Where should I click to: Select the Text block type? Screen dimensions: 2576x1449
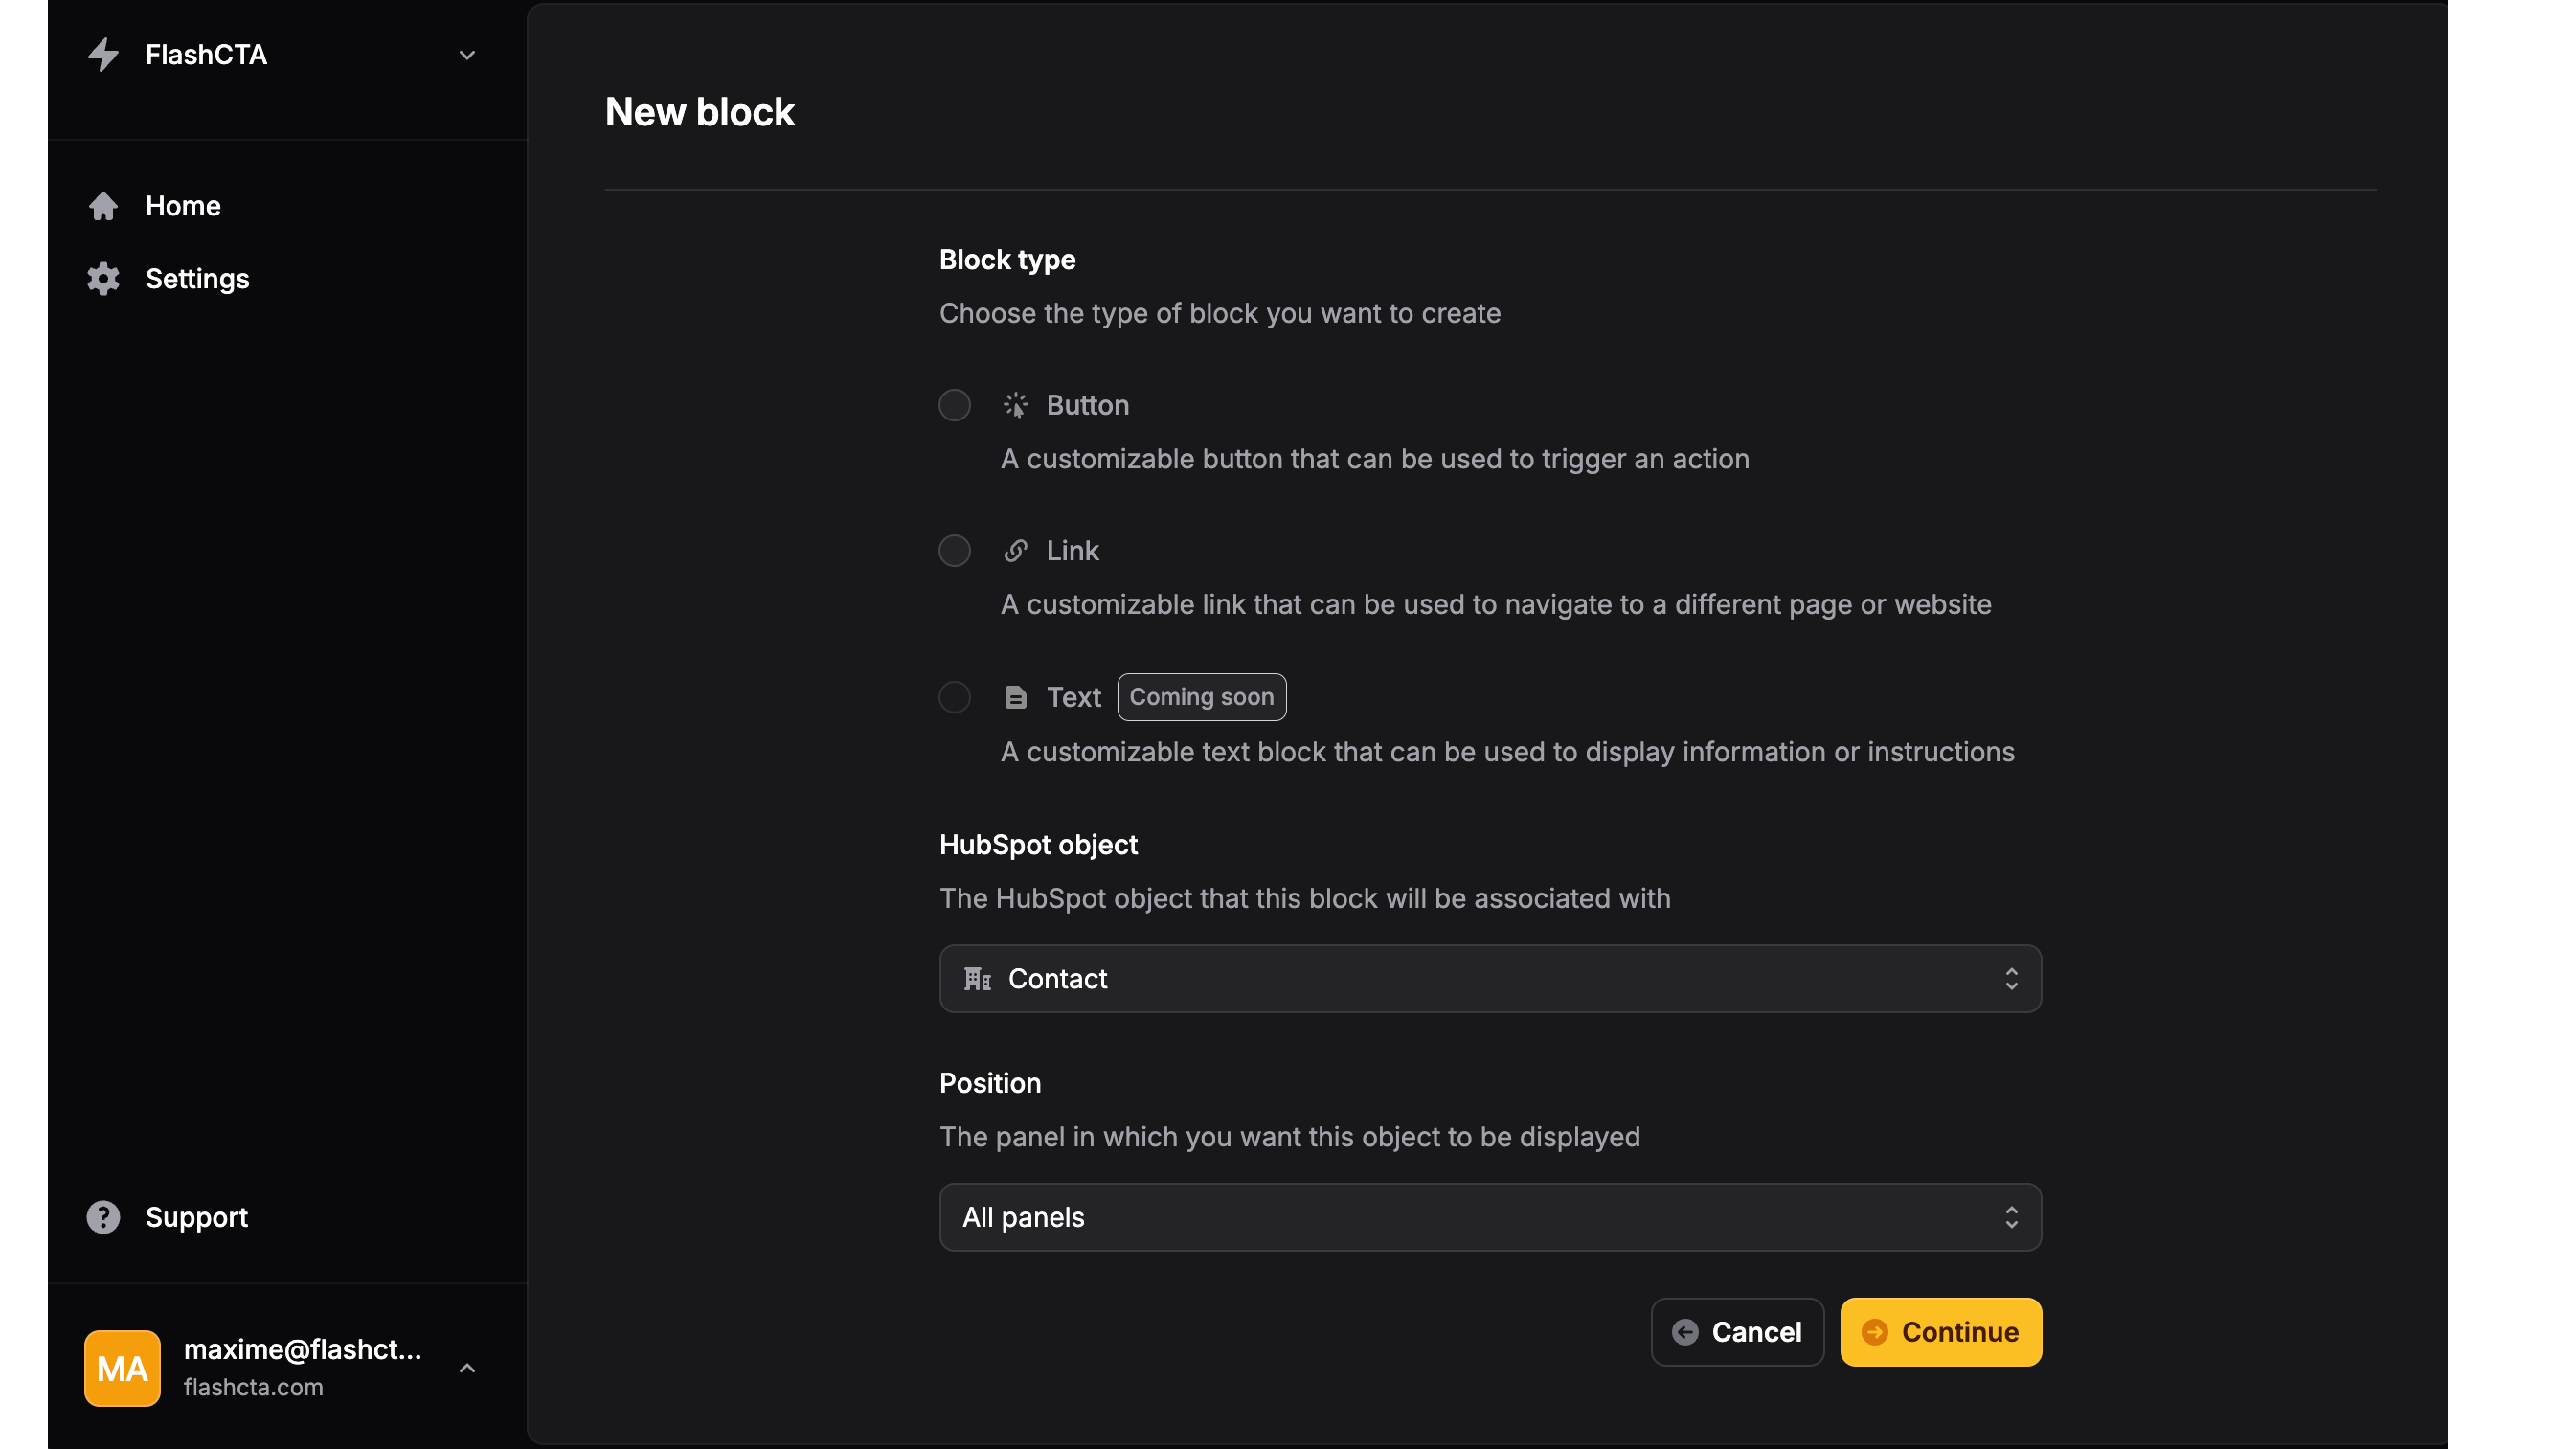(954, 697)
